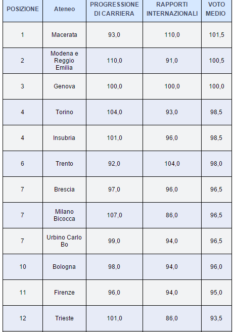Select the Brescia cell

64,189
